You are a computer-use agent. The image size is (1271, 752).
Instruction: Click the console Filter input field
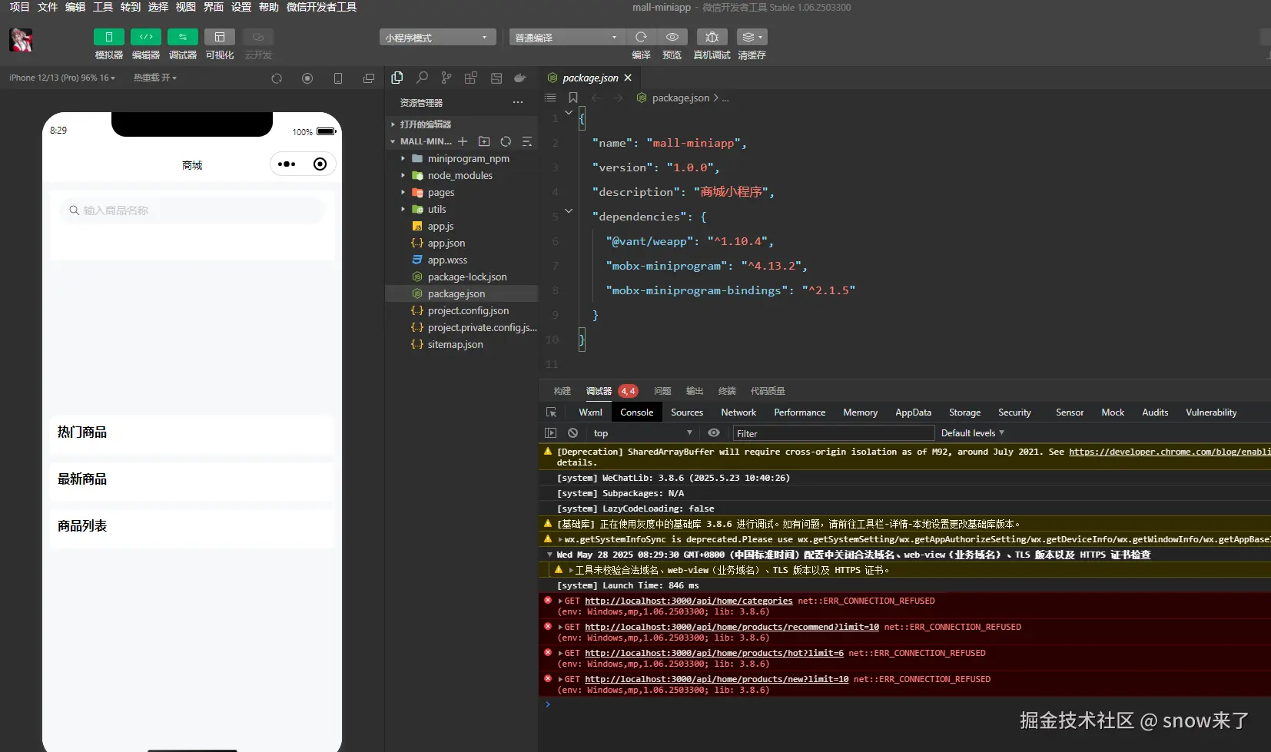[833, 433]
